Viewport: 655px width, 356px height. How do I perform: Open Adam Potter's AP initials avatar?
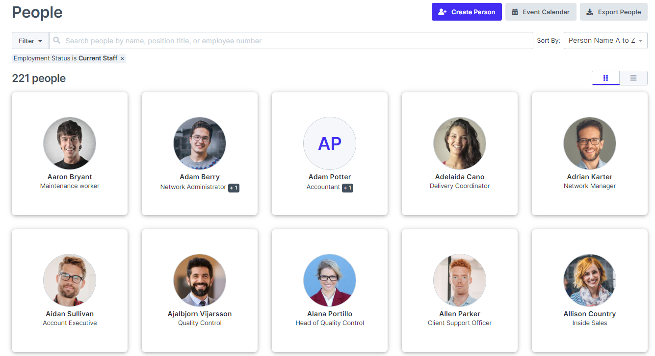pos(330,143)
